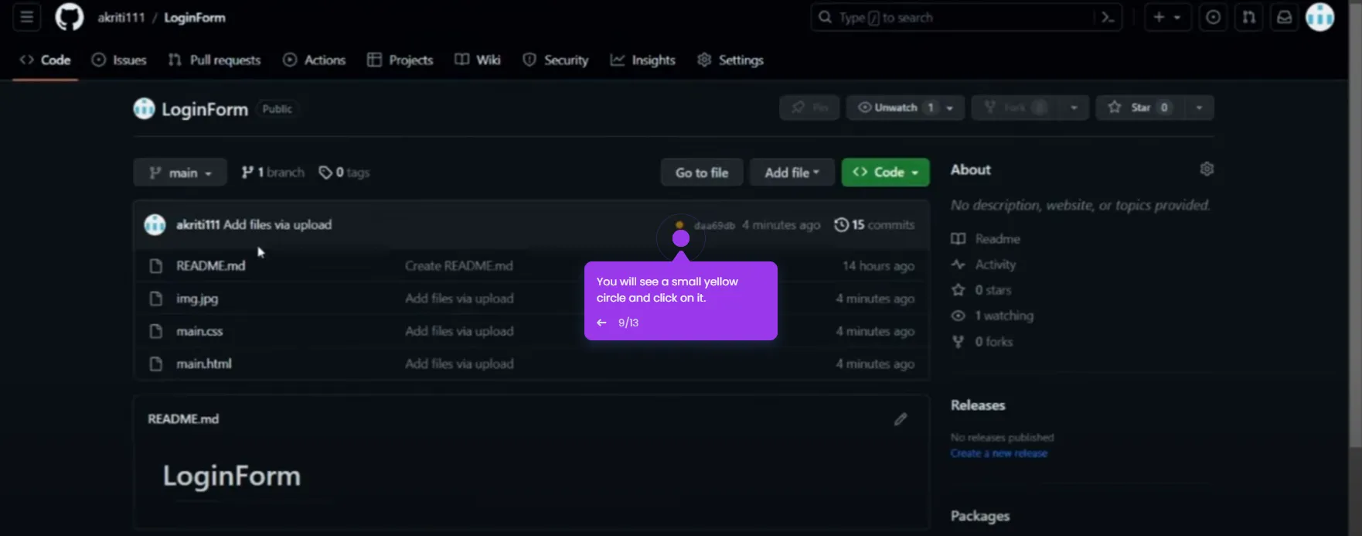This screenshot has width=1362, height=536.
Task: Click the LoginForm breadcrumb link
Action: click(x=195, y=17)
